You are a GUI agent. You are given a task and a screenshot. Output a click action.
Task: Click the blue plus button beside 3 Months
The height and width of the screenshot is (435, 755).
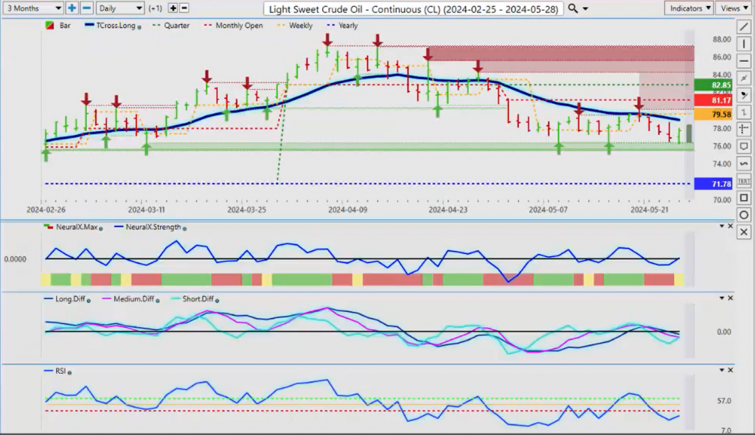click(72, 8)
